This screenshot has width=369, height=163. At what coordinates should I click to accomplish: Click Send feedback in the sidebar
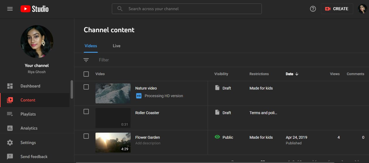tap(34, 157)
